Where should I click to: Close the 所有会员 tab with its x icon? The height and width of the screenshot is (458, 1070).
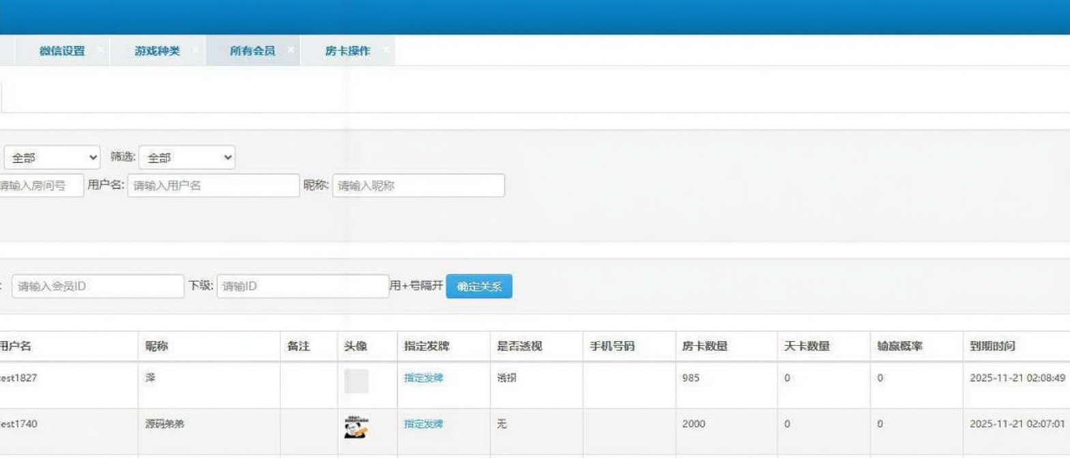(291, 50)
